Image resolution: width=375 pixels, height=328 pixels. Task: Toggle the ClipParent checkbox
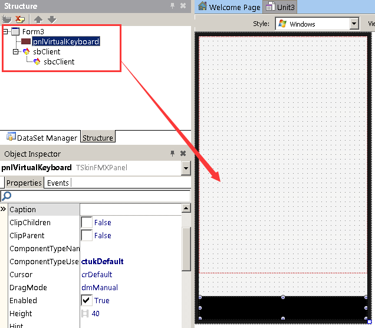86,236
